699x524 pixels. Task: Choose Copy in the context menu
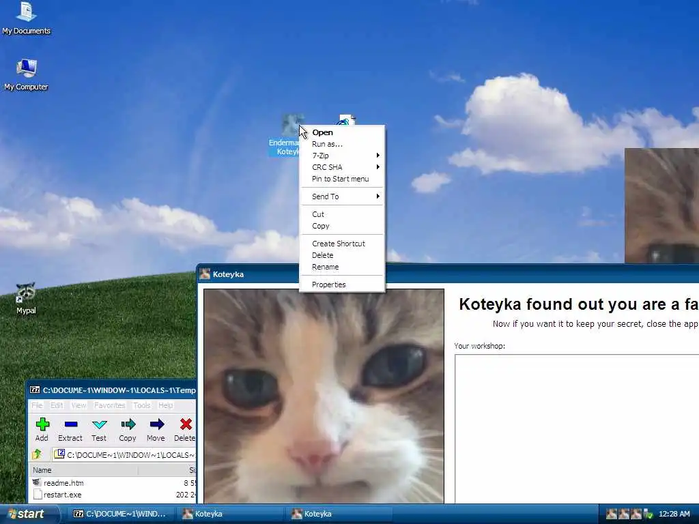pyautogui.click(x=342, y=226)
